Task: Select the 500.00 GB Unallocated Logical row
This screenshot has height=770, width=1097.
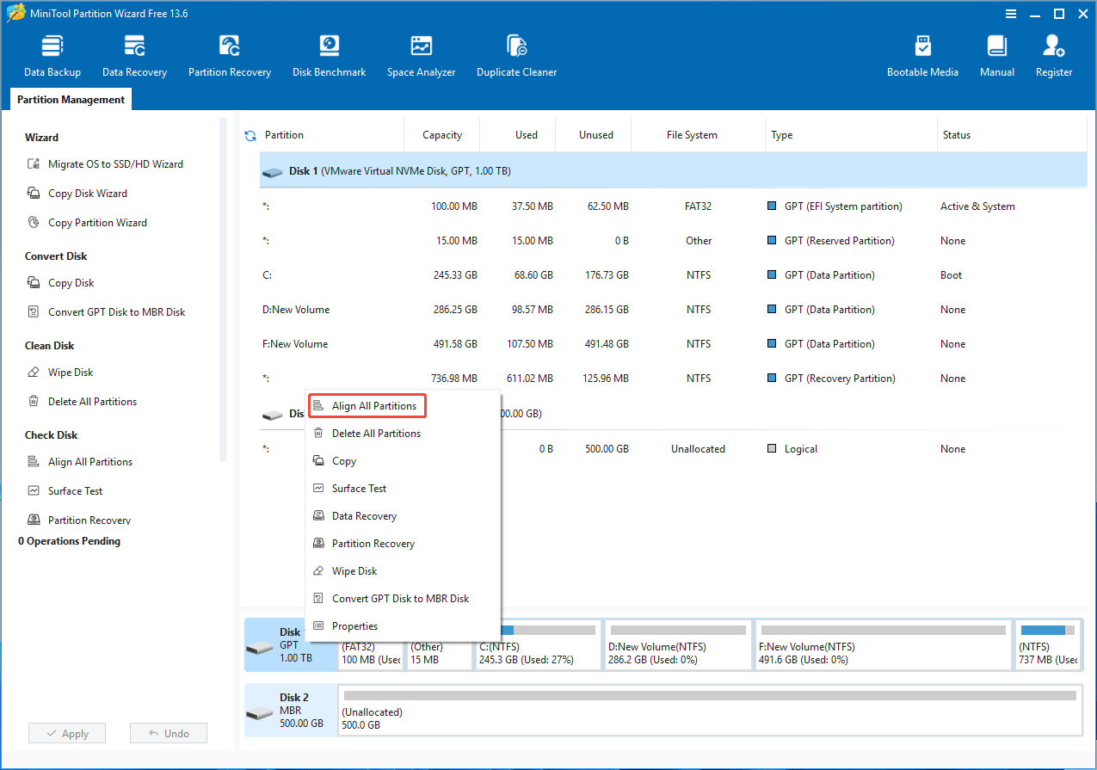Action: point(674,449)
